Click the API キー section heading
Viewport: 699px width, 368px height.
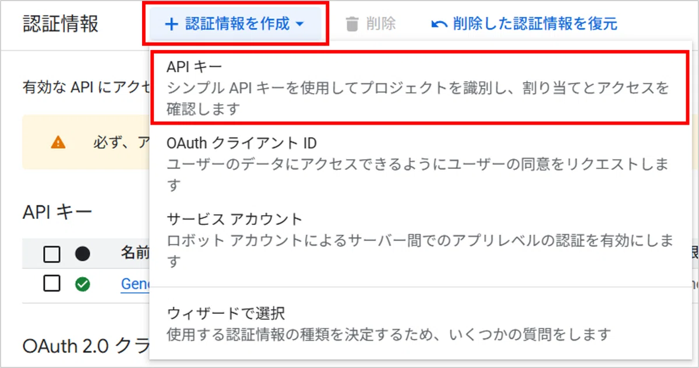[x=57, y=212]
